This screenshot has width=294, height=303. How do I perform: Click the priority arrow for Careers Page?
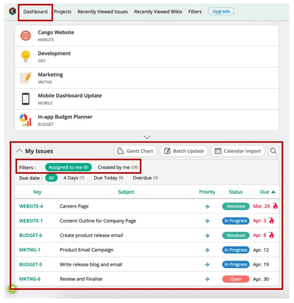[207, 206]
